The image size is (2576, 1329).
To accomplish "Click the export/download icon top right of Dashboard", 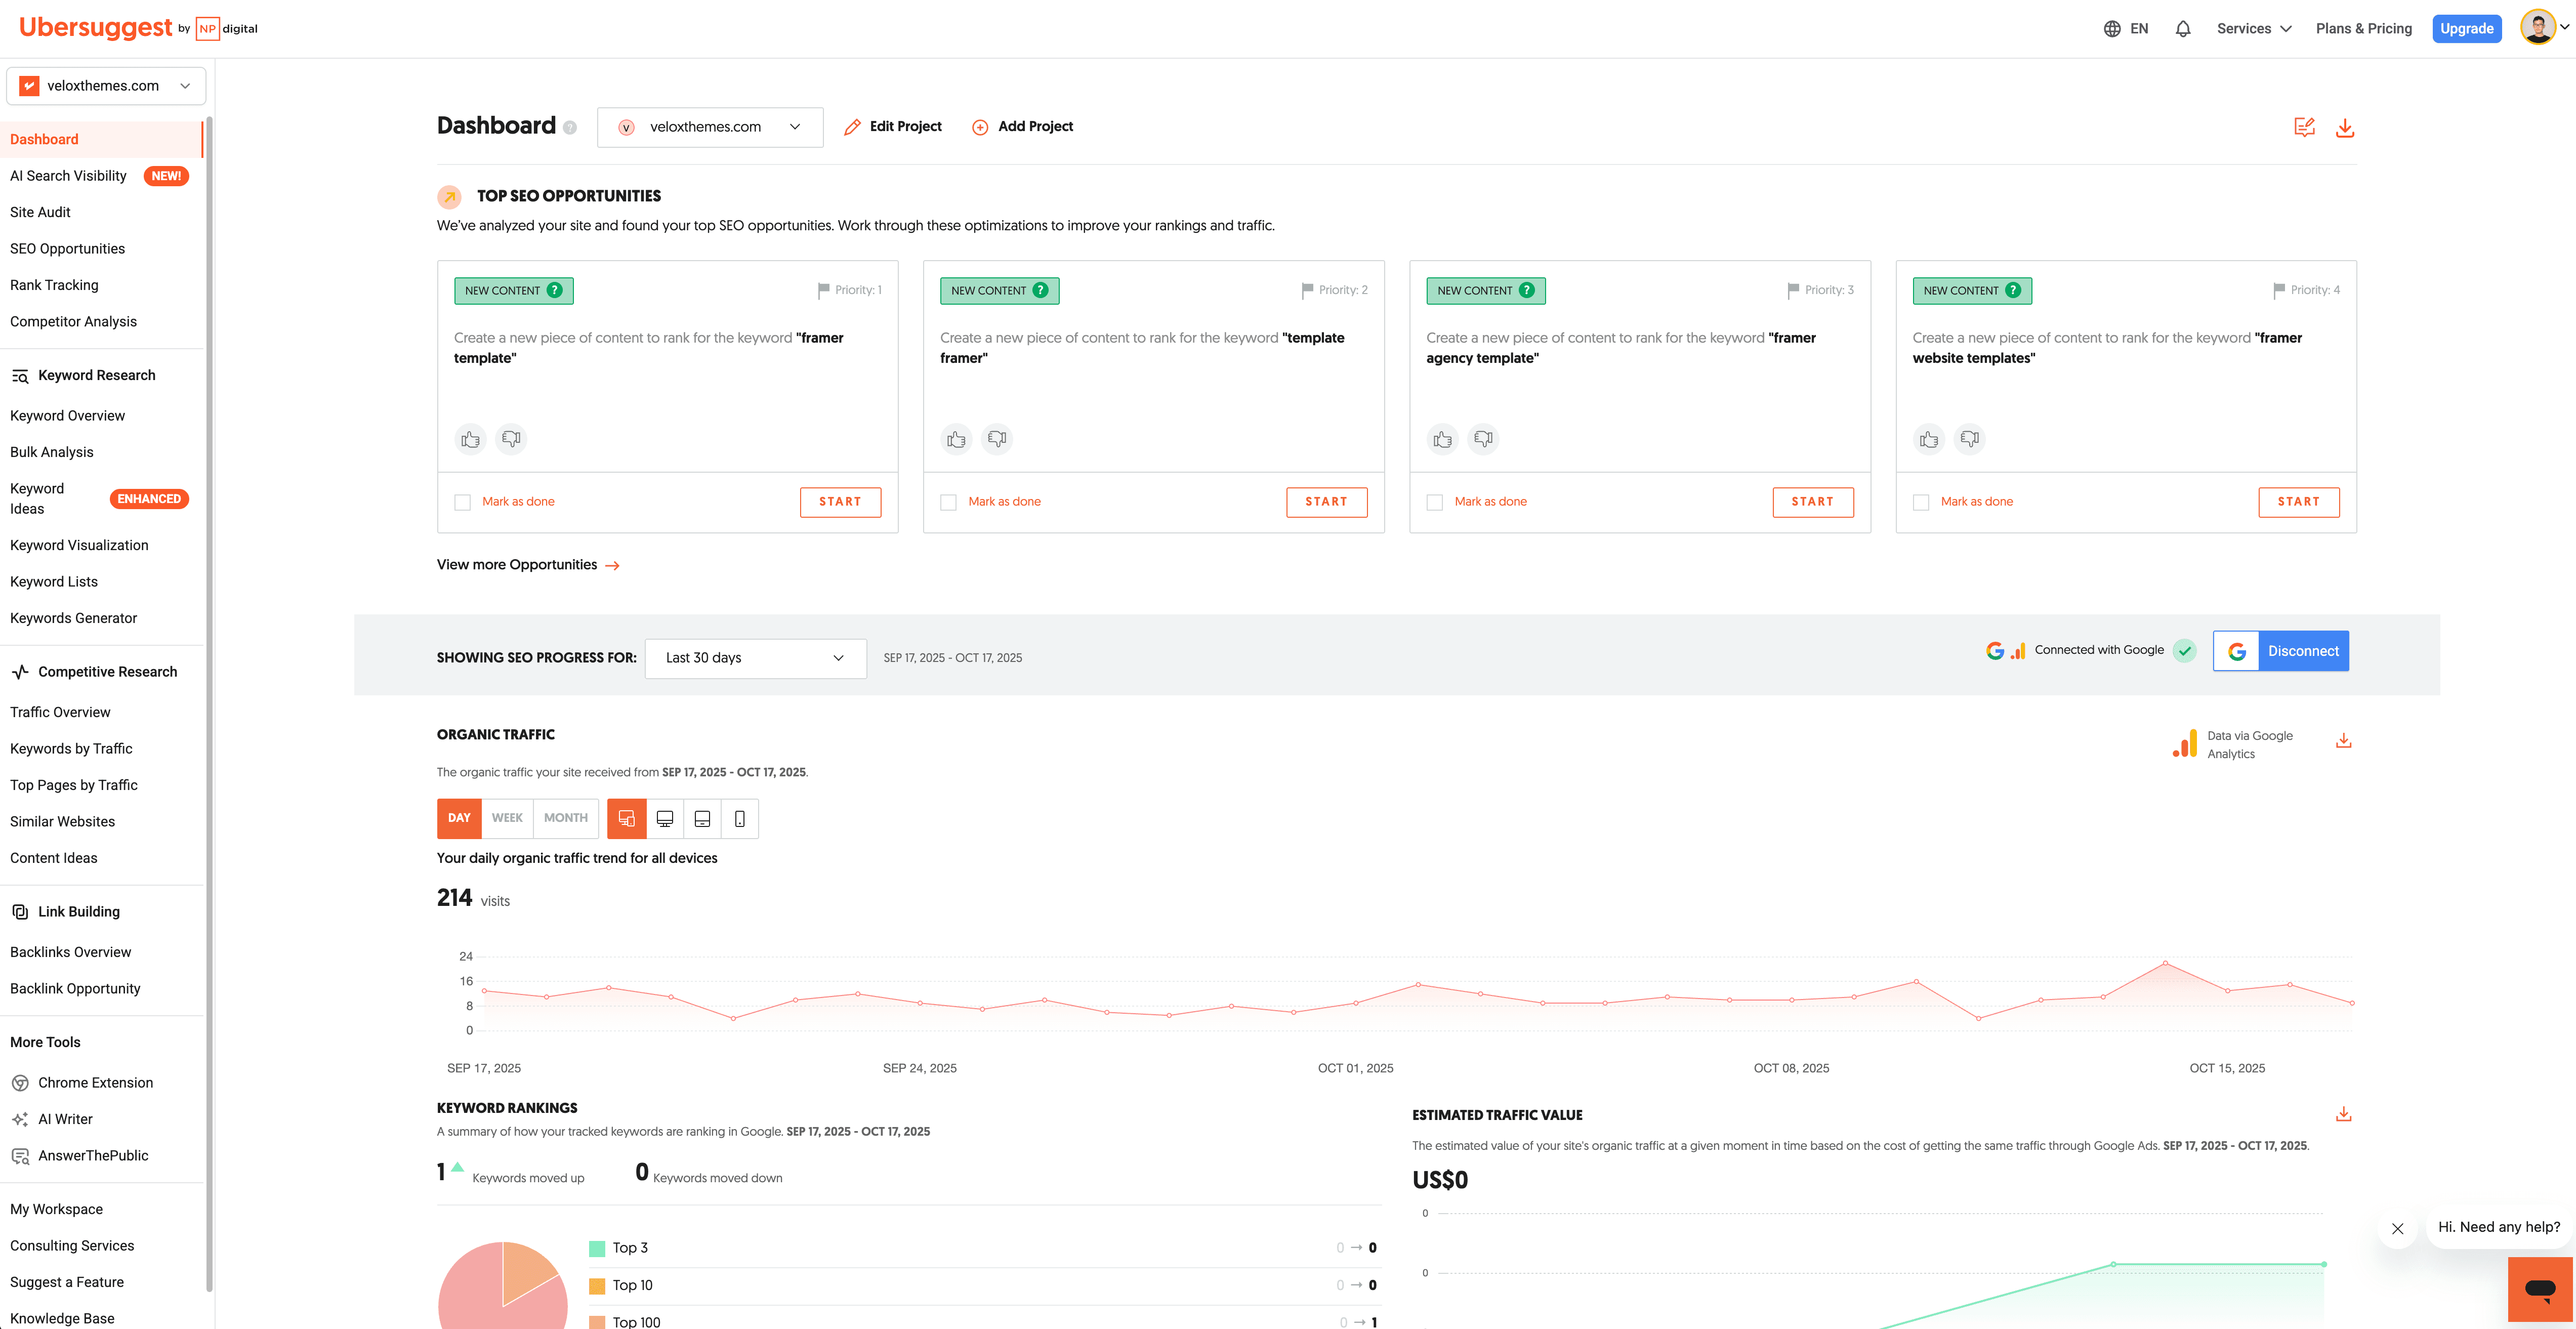I will [x=2346, y=127].
